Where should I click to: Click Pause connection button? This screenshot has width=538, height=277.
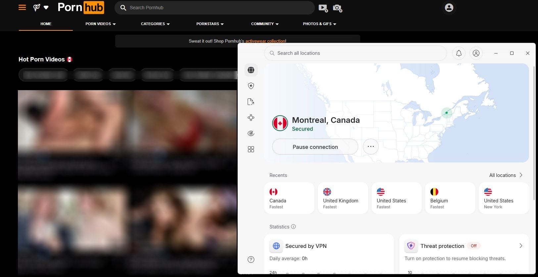[315, 147]
